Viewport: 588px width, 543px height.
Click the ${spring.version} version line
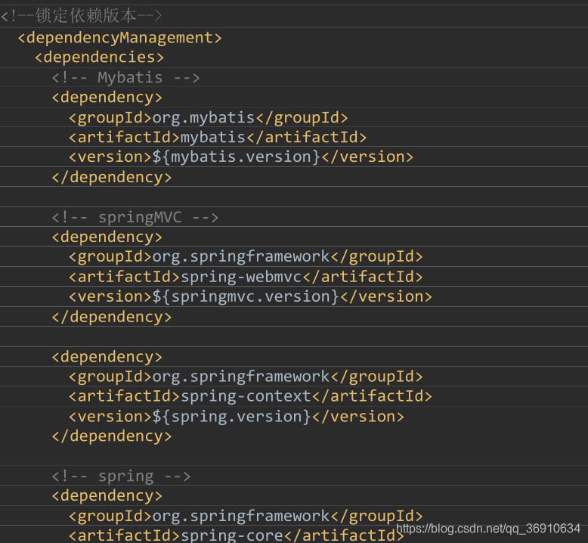[237, 417]
